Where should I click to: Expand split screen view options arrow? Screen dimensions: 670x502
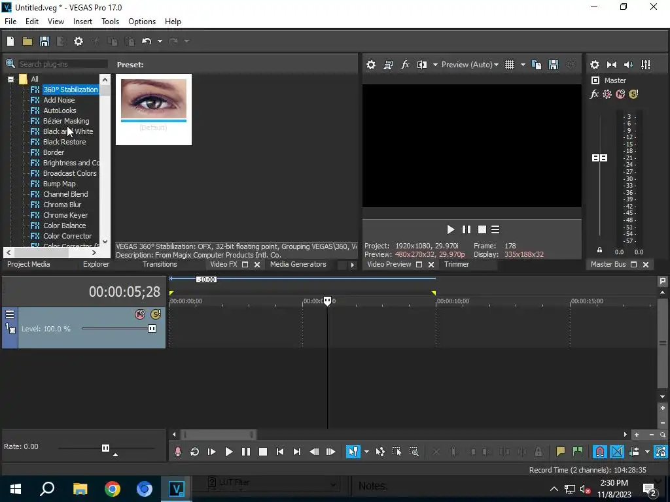click(435, 65)
